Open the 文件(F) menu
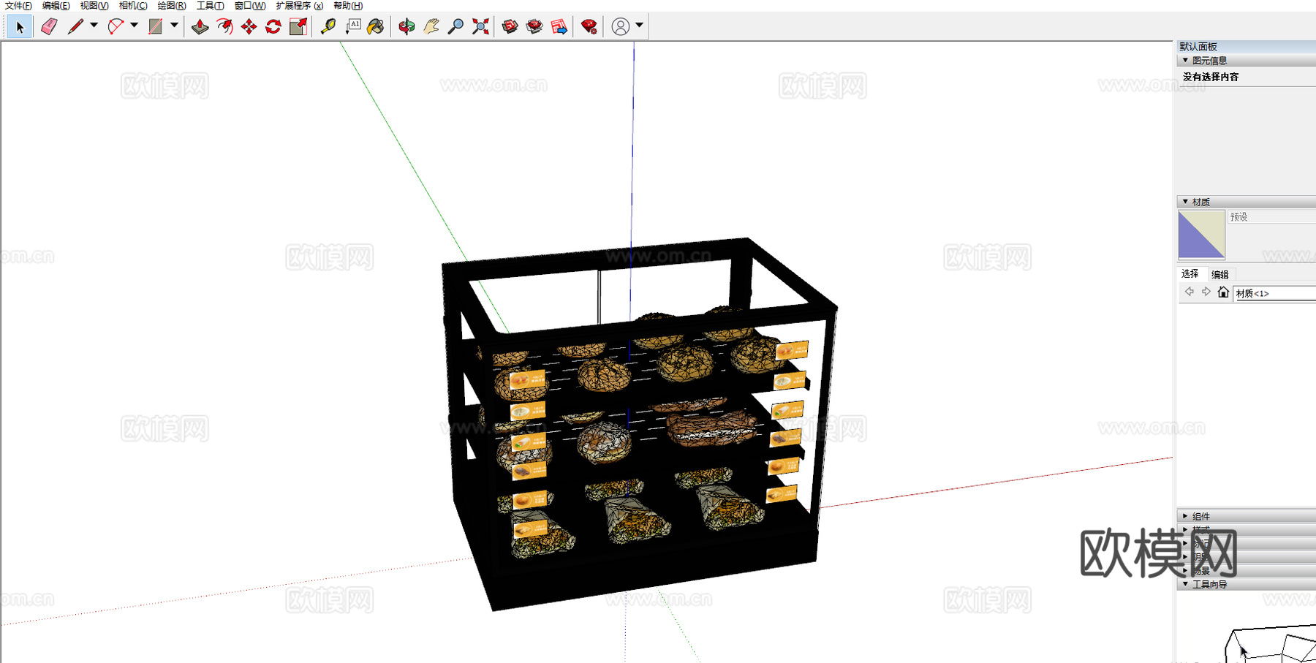Viewport: 1316px width, 663px height. point(18,6)
